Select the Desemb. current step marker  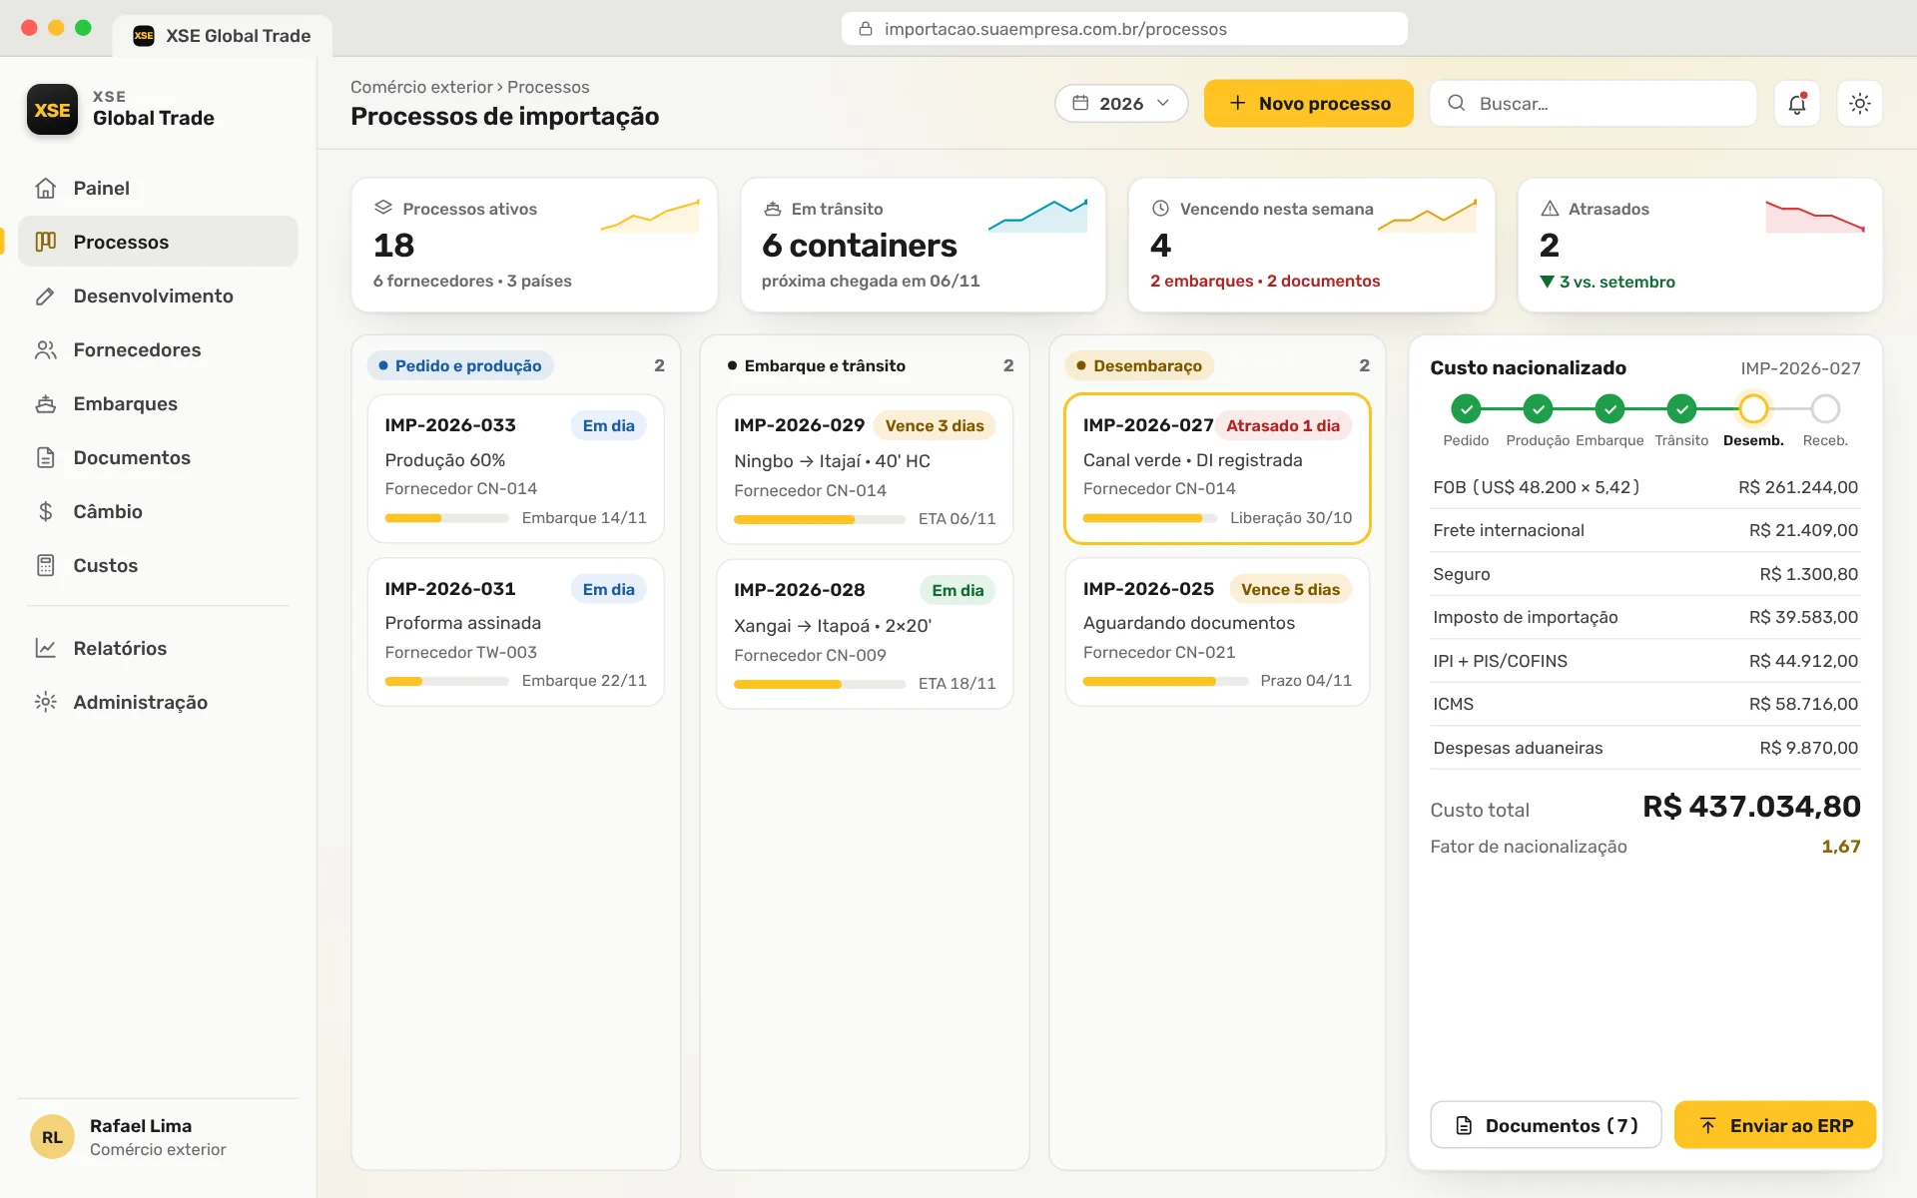coord(1753,408)
